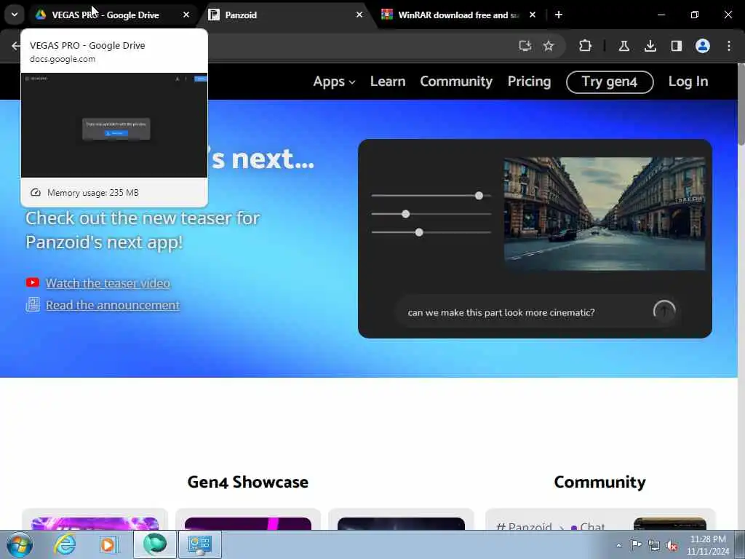The image size is (745, 559).
Task: Click the street scene video preview
Action: click(605, 214)
